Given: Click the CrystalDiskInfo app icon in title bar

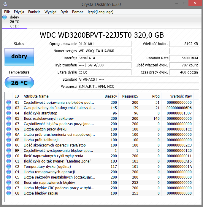Looking at the screenshot, I should (x=5, y=4).
